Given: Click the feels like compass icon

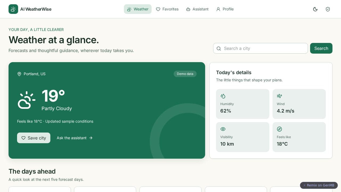Looking at the screenshot, I should [279, 129].
